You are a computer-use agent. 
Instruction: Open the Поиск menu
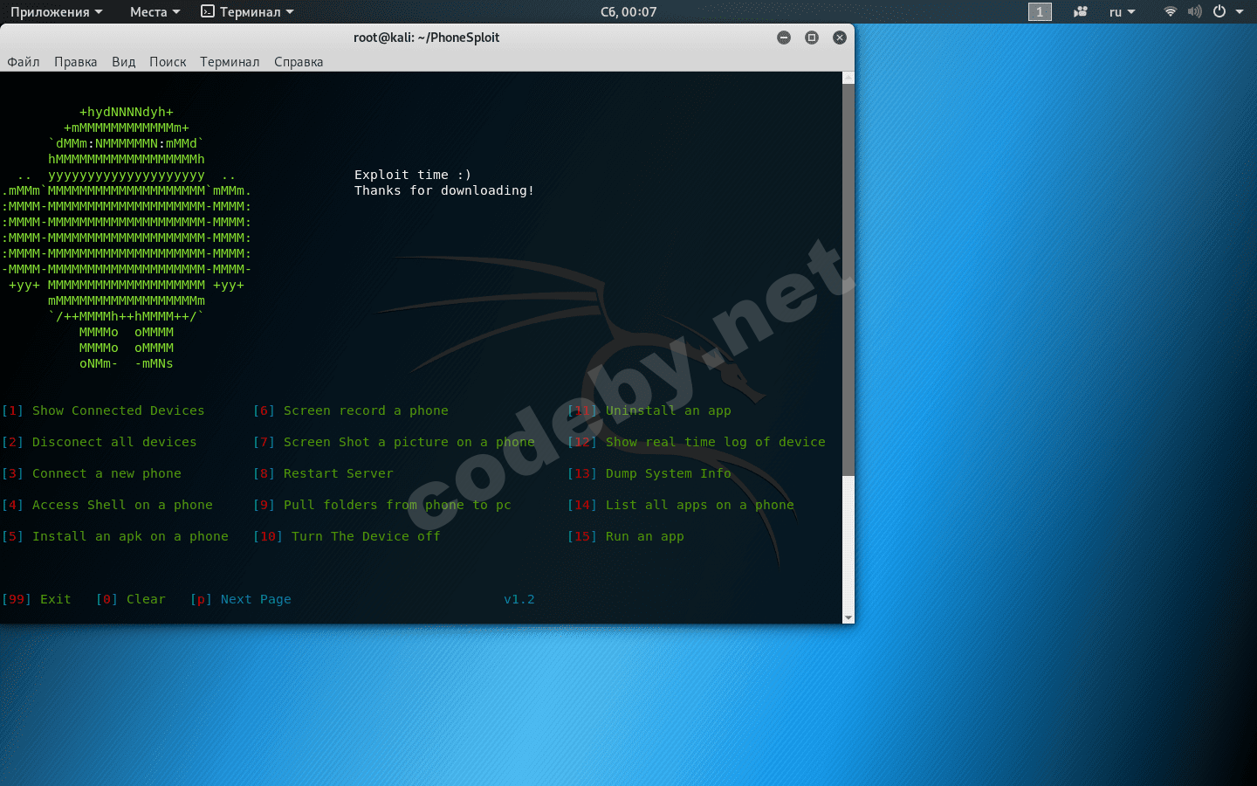coord(168,62)
